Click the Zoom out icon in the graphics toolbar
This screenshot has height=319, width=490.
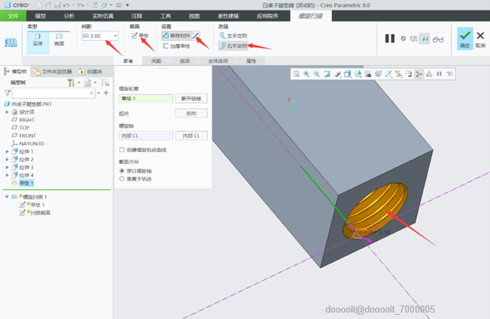(x=316, y=74)
